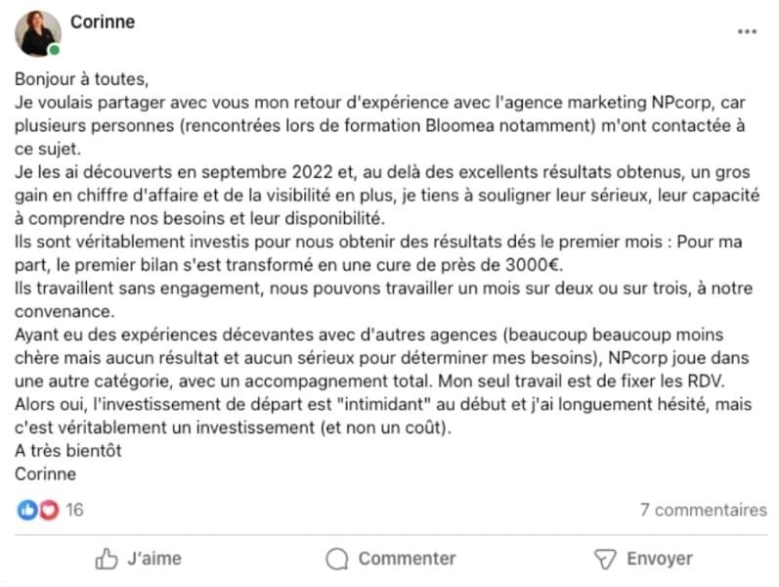779x587 pixels.
Task: Select the Commenter button label
Action: pyautogui.click(x=407, y=559)
